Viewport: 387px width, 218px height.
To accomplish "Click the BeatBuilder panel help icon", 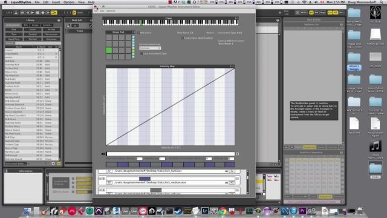I will (341, 25).
